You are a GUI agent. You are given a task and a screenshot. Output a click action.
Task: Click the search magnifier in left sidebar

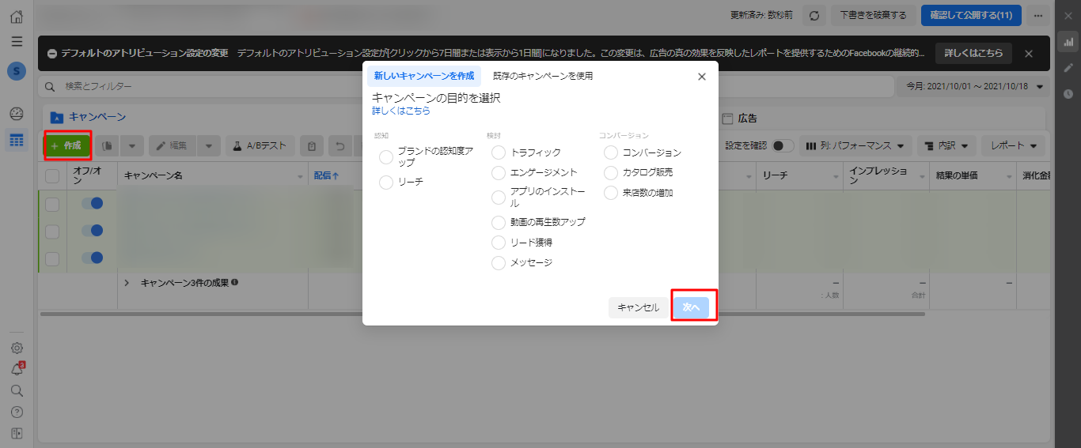point(17,390)
